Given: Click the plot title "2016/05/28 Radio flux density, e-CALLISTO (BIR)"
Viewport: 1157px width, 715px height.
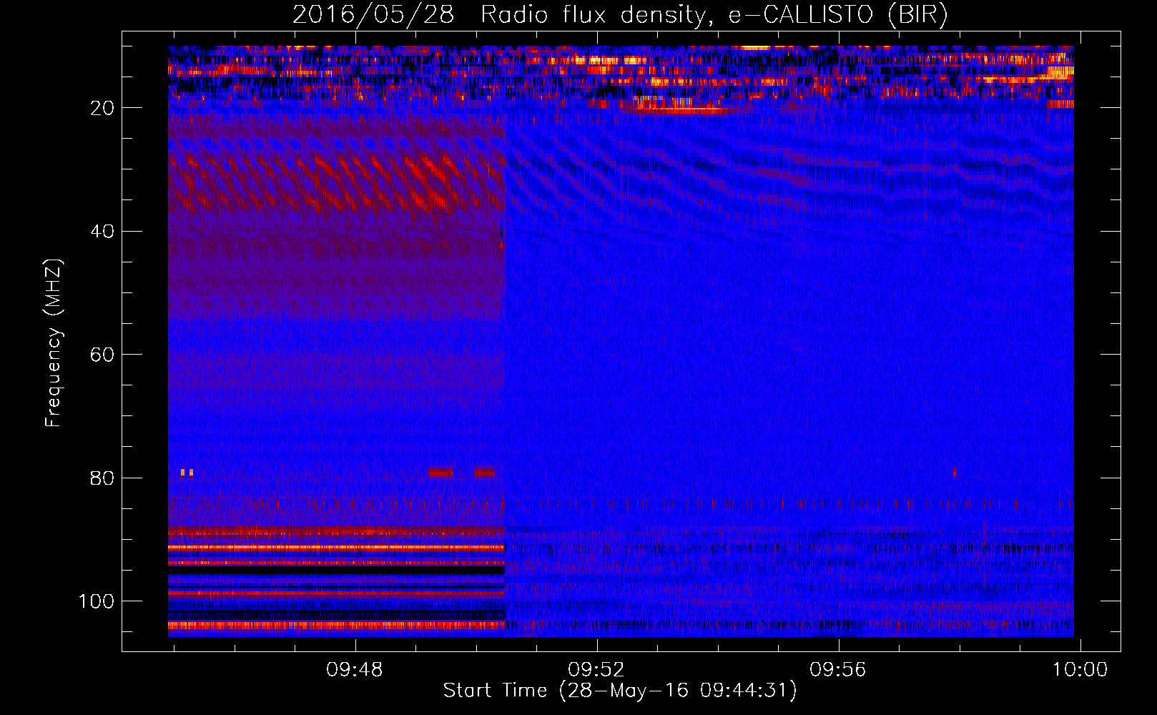Looking at the screenshot, I should click(620, 14).
